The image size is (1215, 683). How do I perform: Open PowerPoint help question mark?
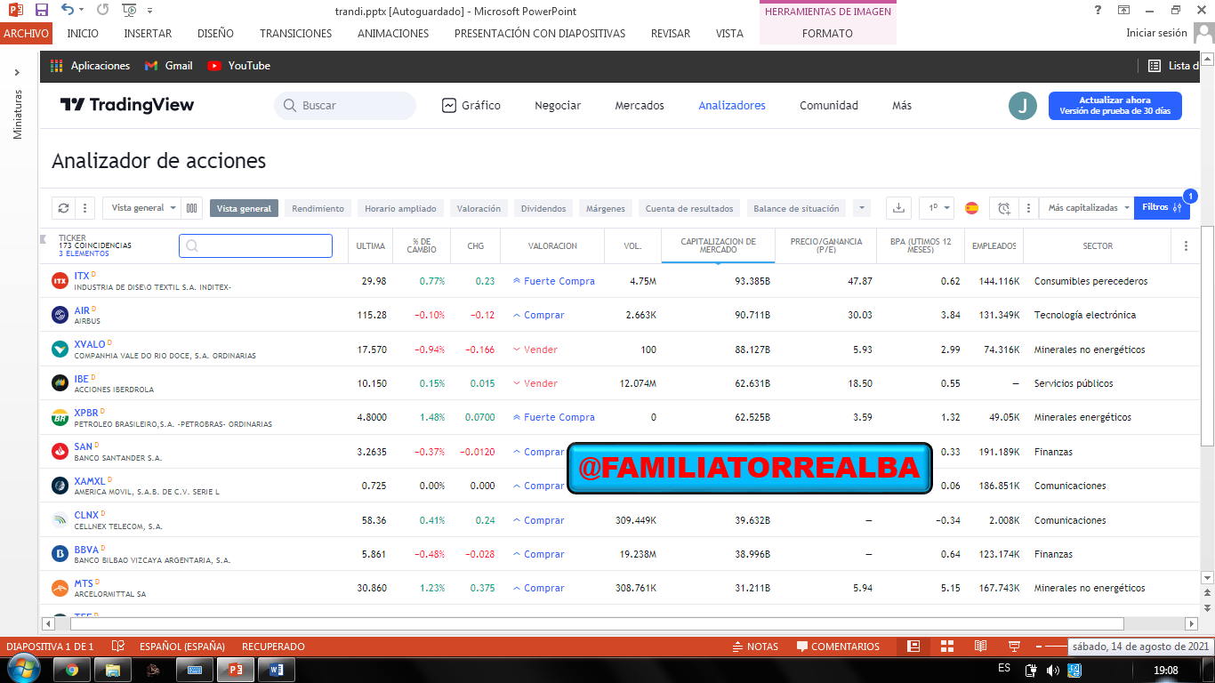coord(1098,11)
